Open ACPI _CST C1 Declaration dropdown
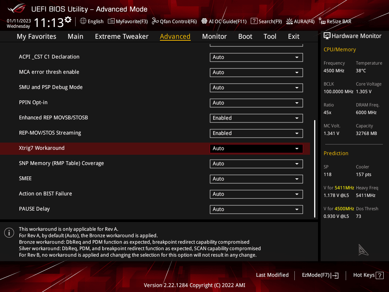Image resolution: width=389 pixels, height=292 pixels. 256,57
